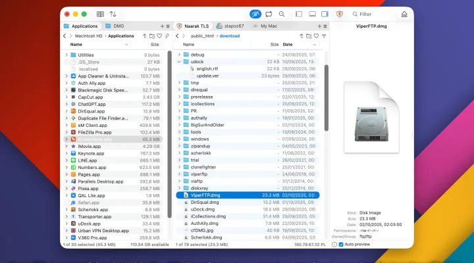Go up one folder in left pane

coord(144,36)
